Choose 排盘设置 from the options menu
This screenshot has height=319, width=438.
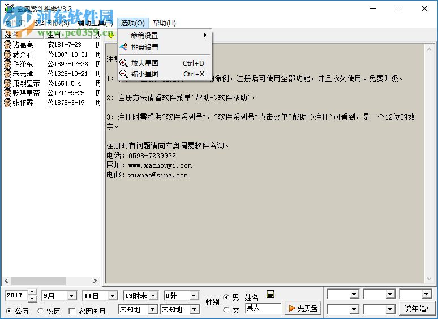pyautogui.click(x=165, y=48)
